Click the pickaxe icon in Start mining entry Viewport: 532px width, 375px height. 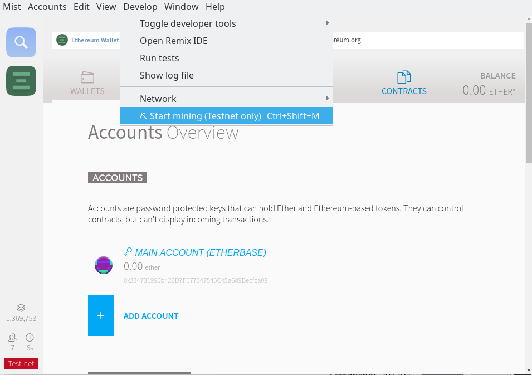click(x=144, y=116)
